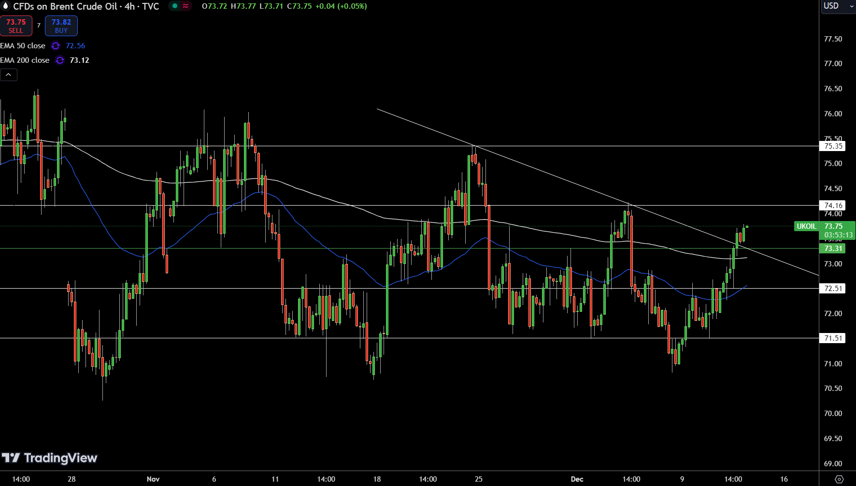856x486 pixels.
Task: Click the Brent Crude Oil symbol icon
Action: [6, 6]
